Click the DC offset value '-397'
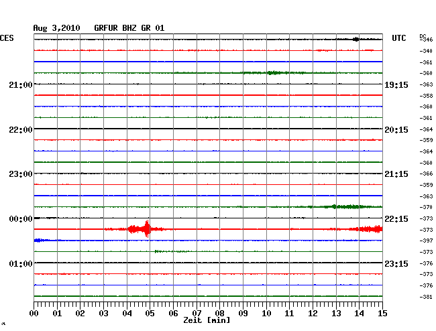Viewport: 436px width, 331px height. [x=426, y=241]
